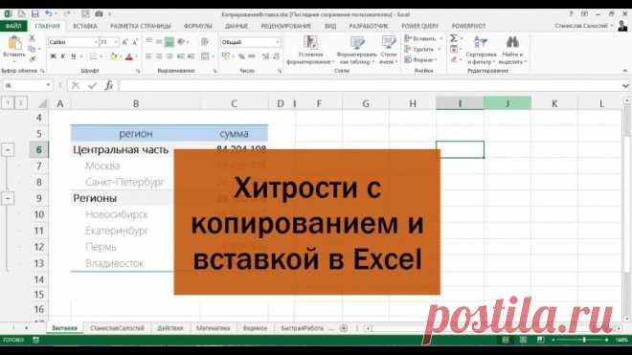Viewport: 632px width, 355px height.
Task: Click the user account avatar picture
Action: [622, 26]
